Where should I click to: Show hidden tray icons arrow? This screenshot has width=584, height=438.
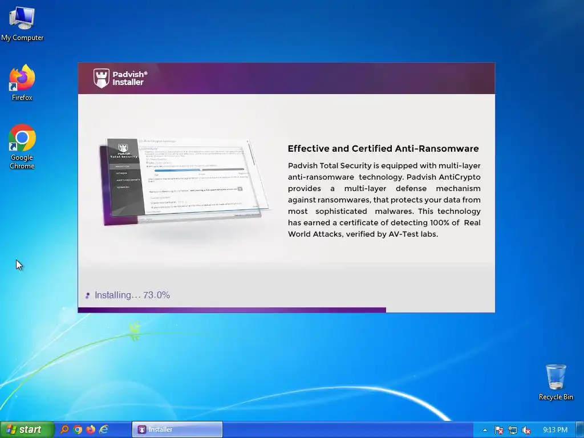pos(485,430)
